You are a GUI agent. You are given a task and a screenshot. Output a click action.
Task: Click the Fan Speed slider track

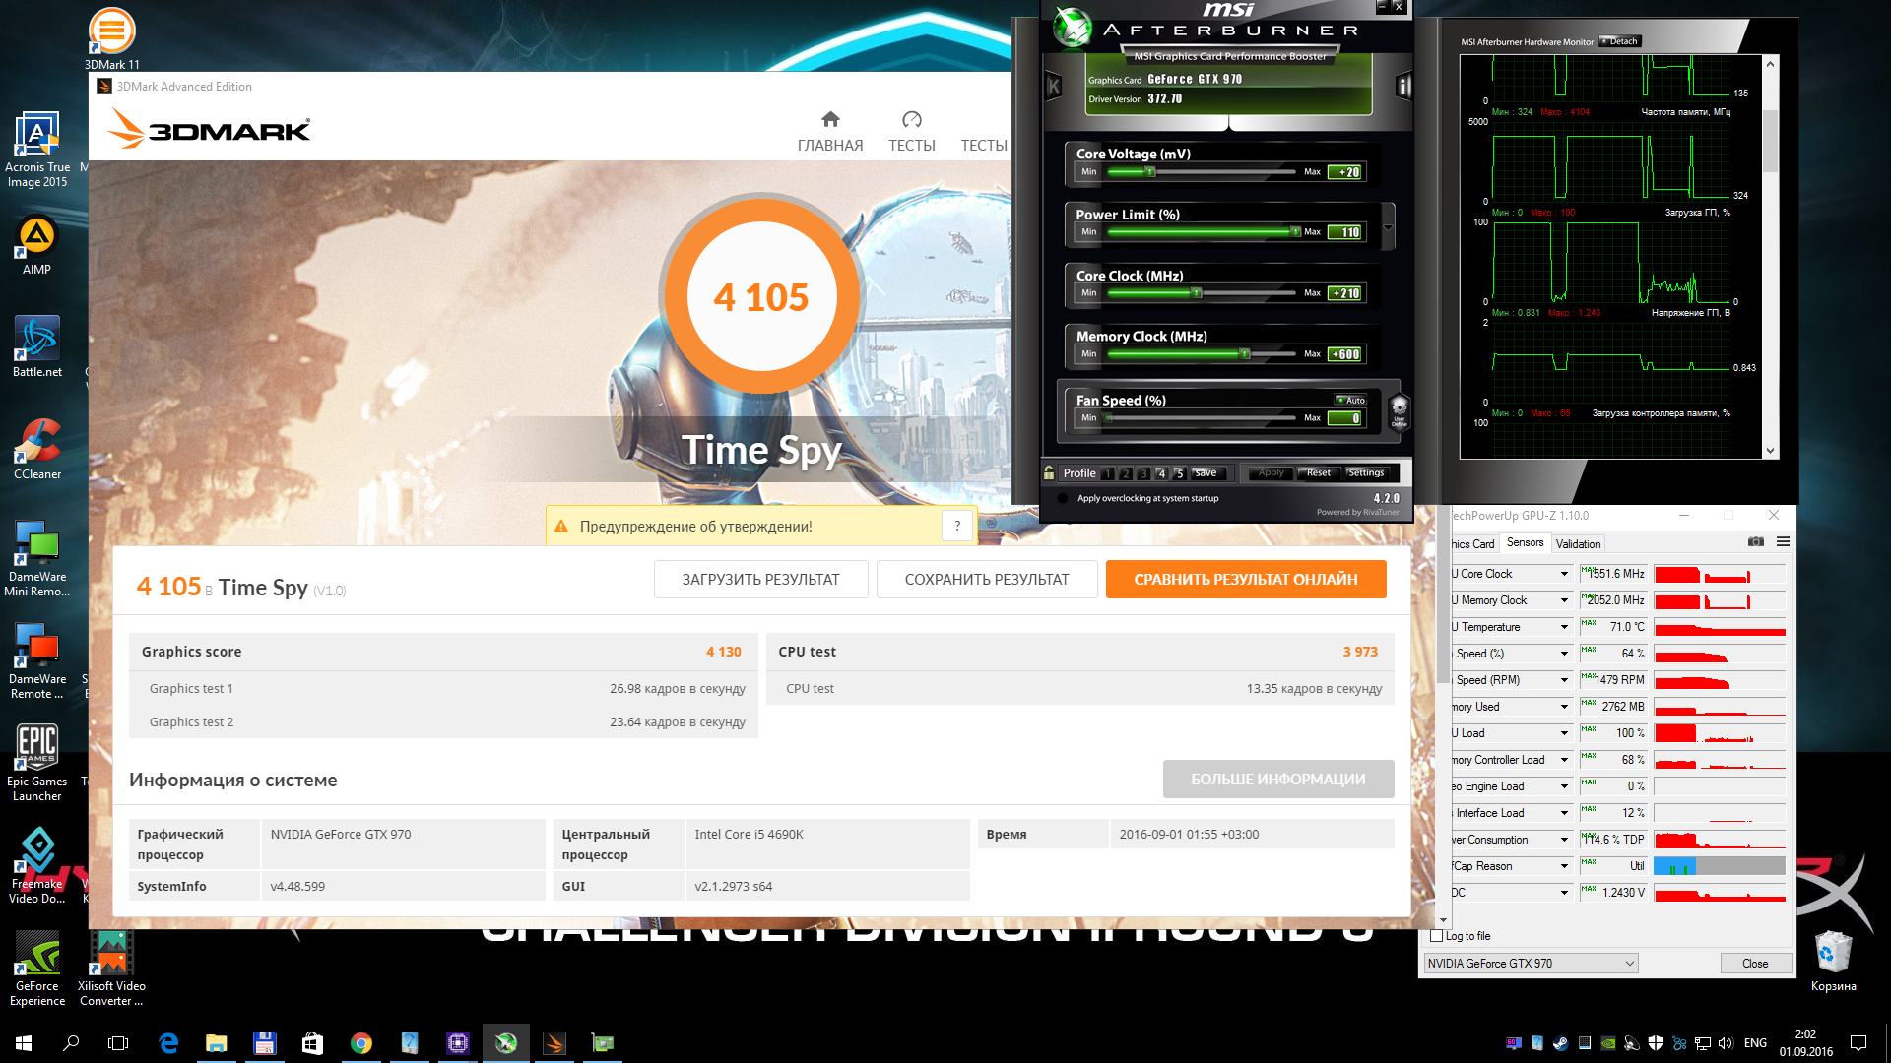tap(1202, 418)
